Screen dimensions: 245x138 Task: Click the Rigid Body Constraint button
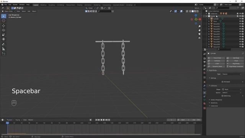(235, 66)
